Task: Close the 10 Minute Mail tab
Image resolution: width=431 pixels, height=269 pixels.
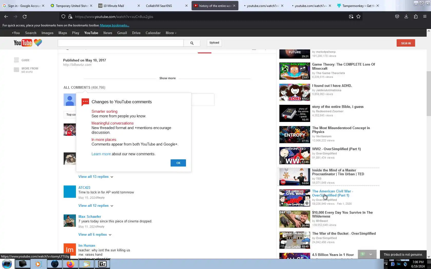Action: click(139, 6)
